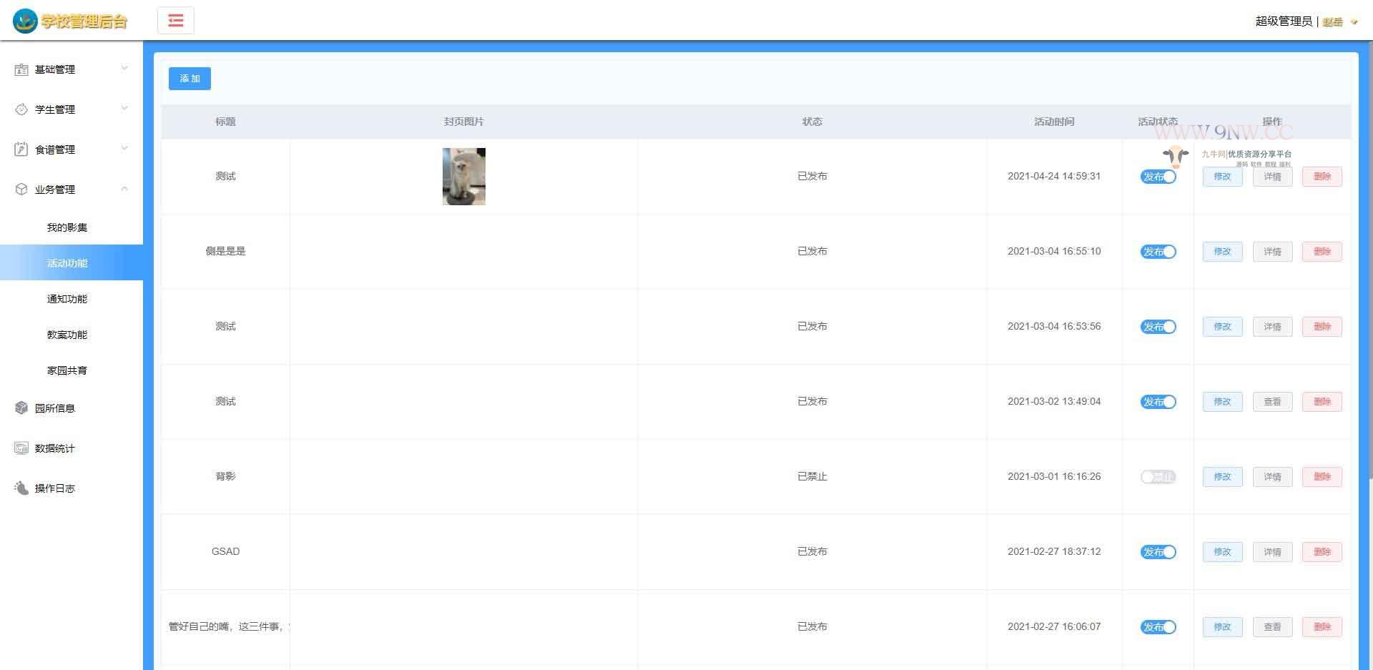Select 通知功能 in the sidebar
This screenshot has width=1373, height=670.
[67, 299]
